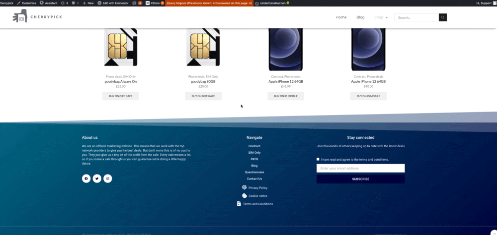Open the Privacy Policy text link
Image resolution: width=497 pixels, height=235 pixels.
pyautogui.click(x=257, y=188)
